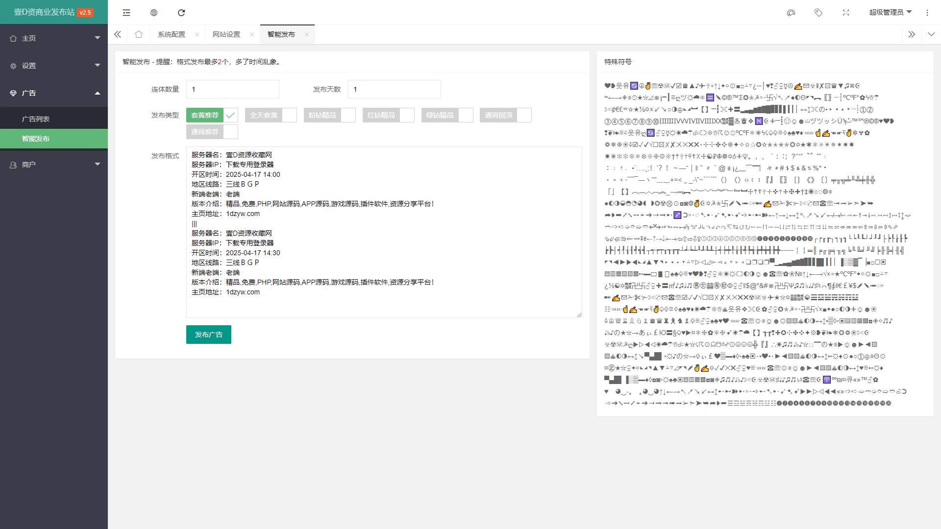941x529 pixels.
Task: Collapse the 广告 sidebar menu arrow
Action: tap(98, 93)
